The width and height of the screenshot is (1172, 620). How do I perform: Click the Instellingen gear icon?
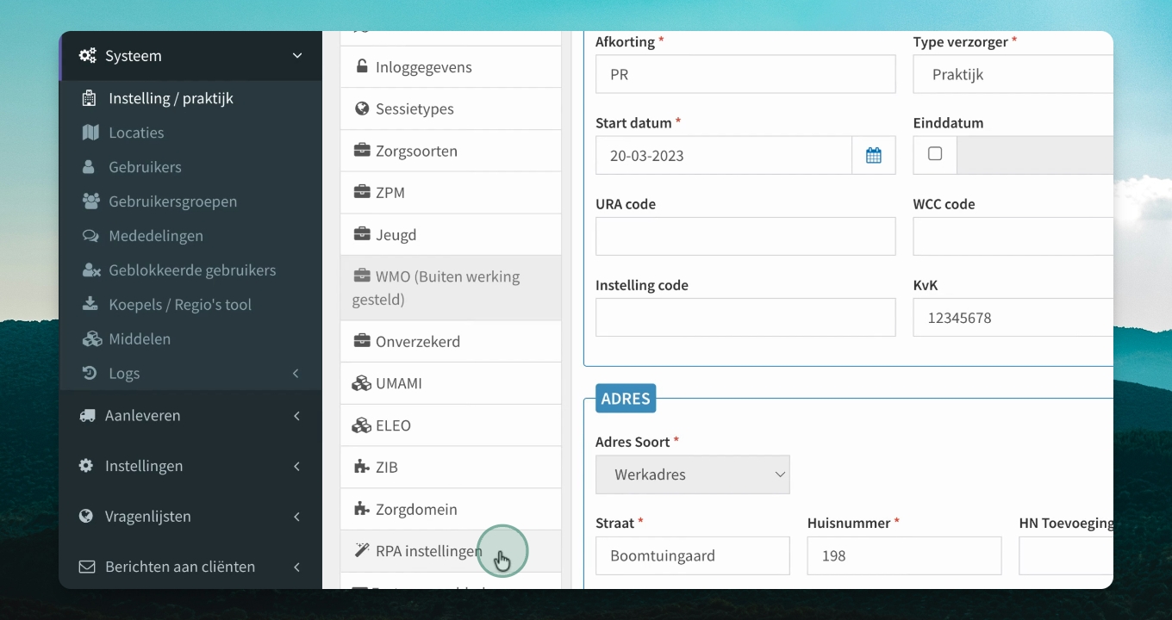86,466
